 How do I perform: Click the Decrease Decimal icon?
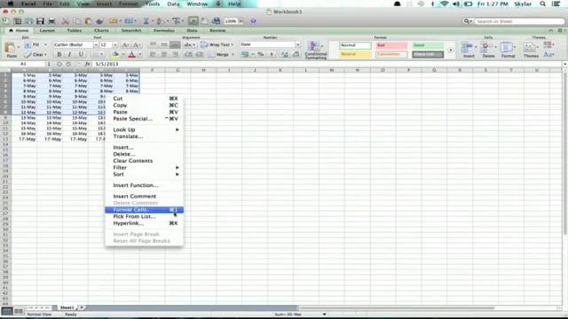(296, 55)
